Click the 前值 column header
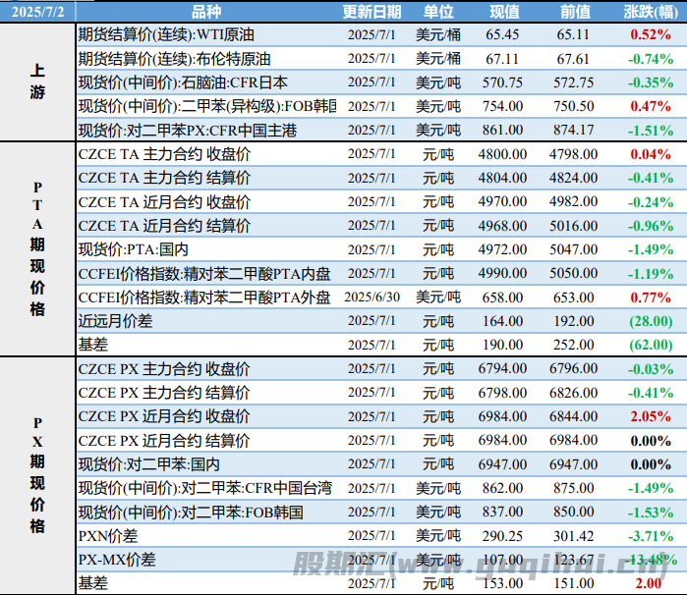 click(574, 11)
